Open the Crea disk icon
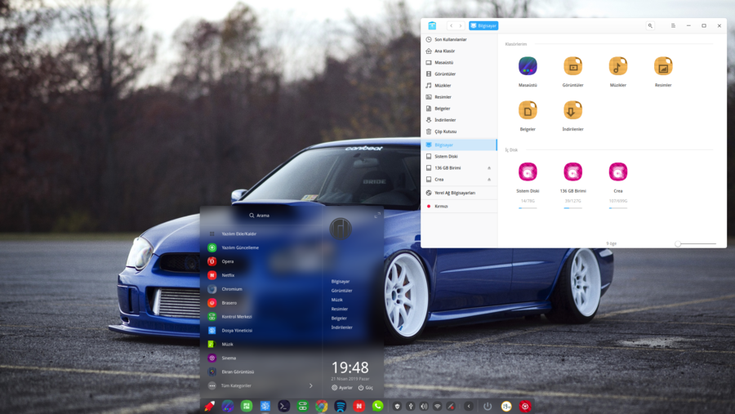Image resolution: width=735 pixels, height=414 pixels. coord(618,172)
